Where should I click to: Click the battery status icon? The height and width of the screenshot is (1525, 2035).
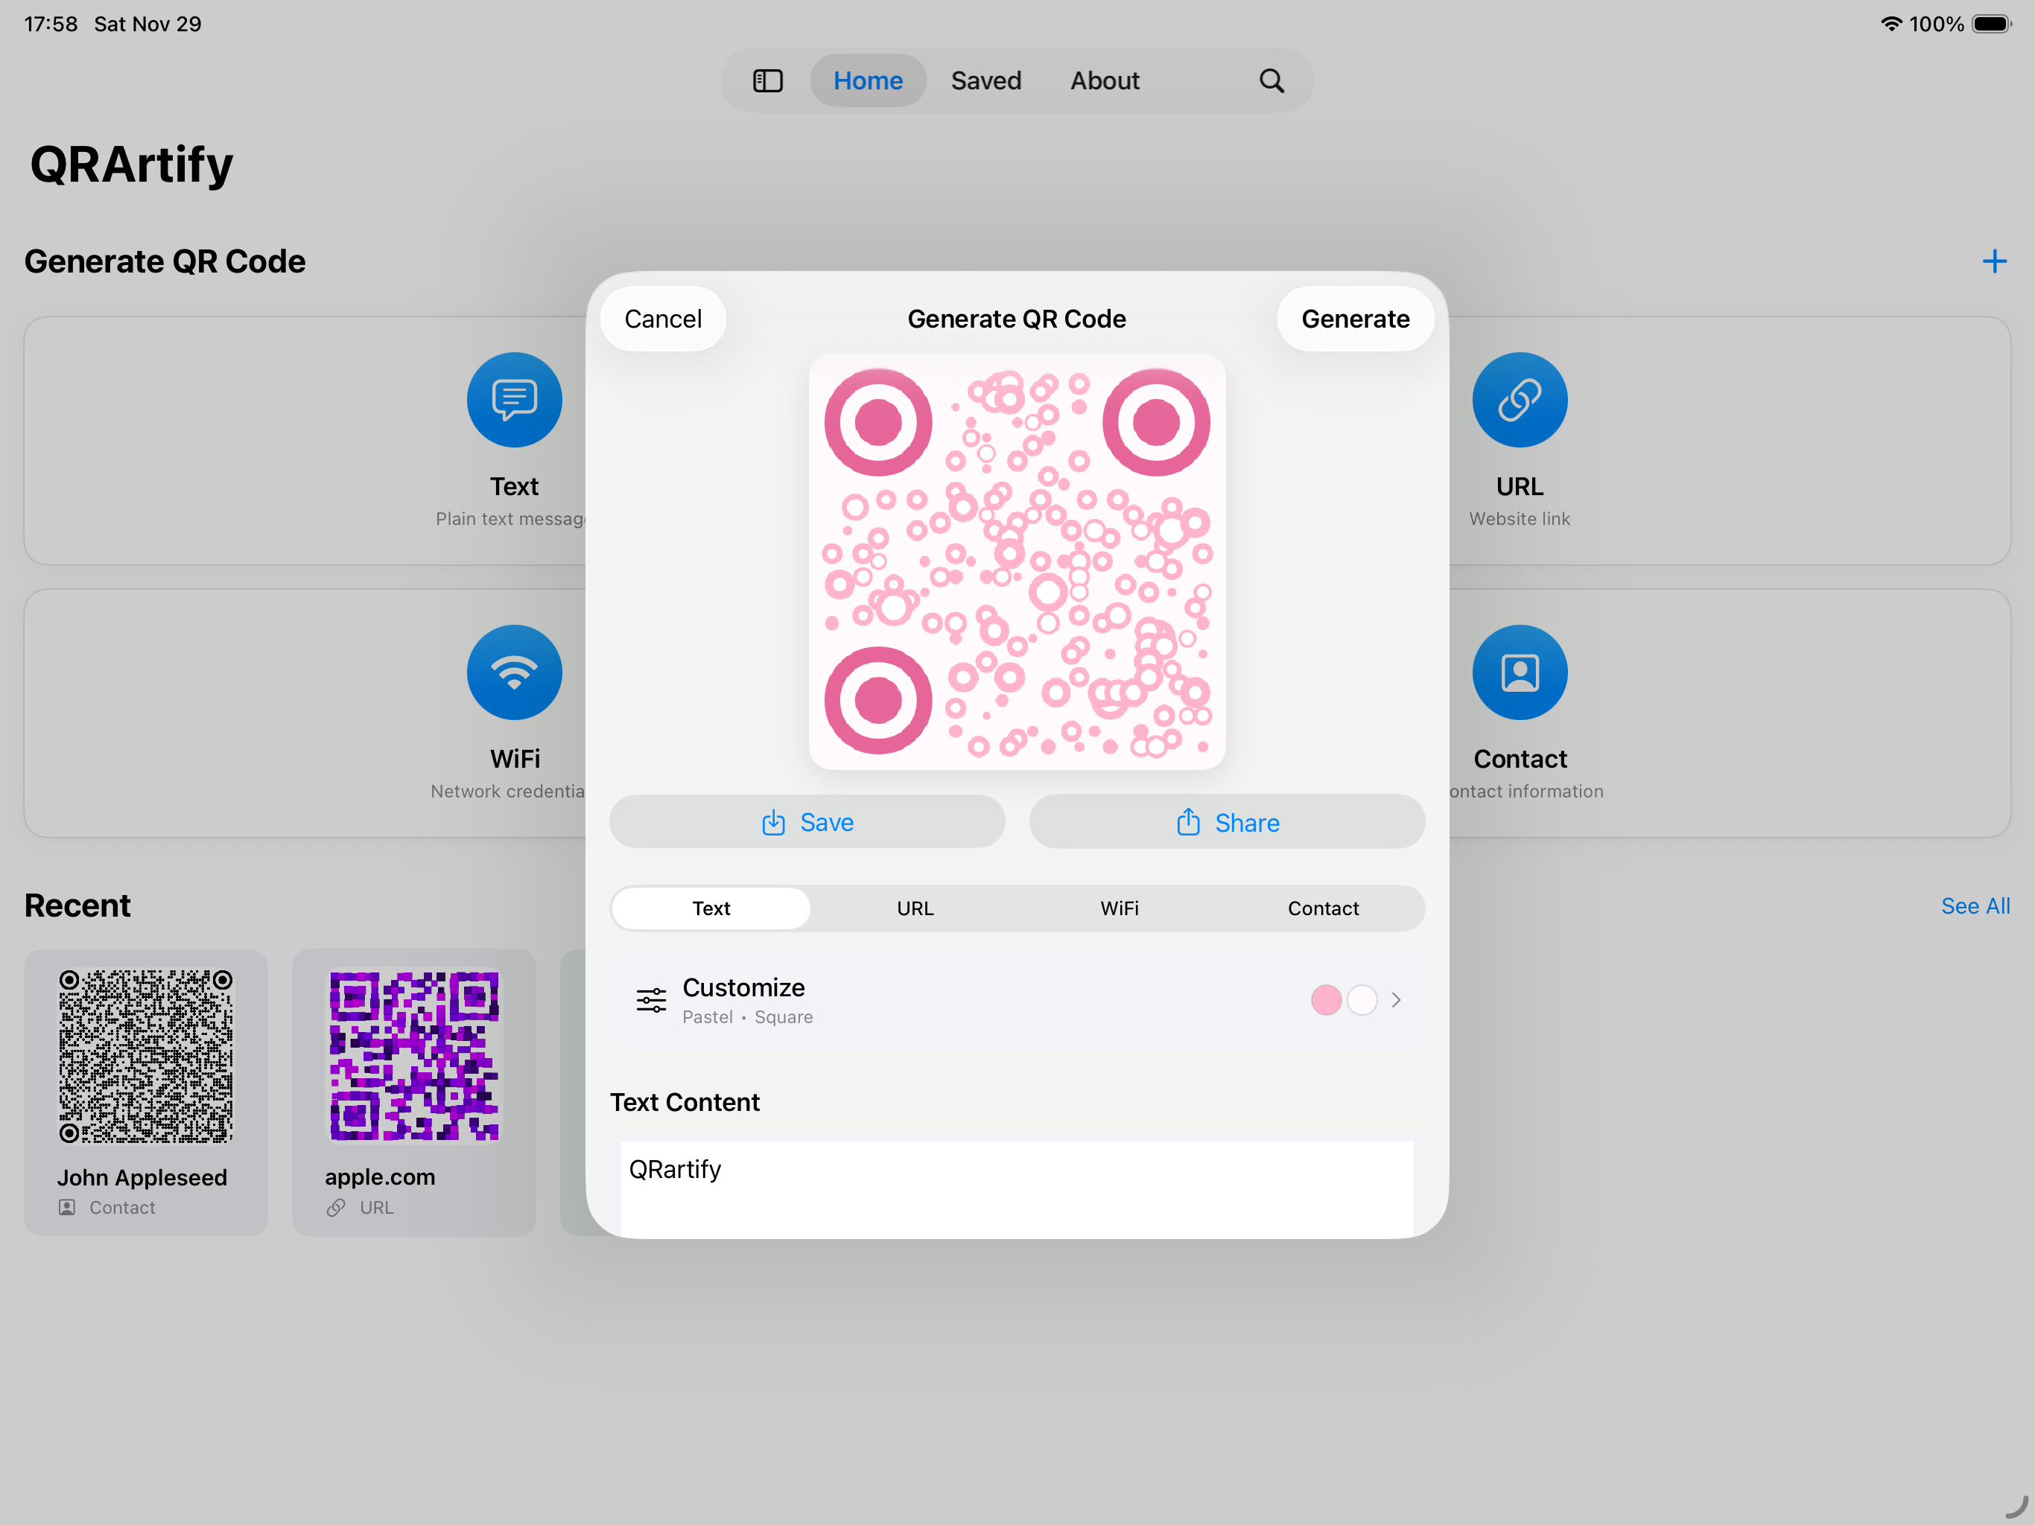[1991, 24]
